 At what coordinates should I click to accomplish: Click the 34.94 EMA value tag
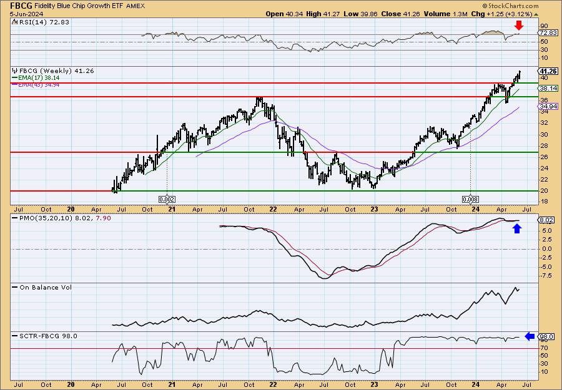pos(548,106)
